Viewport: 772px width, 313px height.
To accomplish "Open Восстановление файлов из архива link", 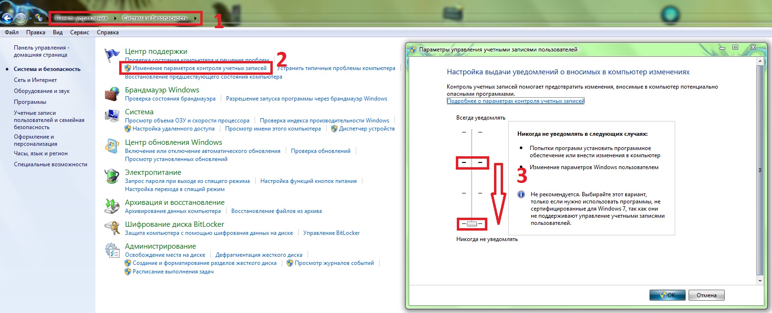I will pos(277,211).
